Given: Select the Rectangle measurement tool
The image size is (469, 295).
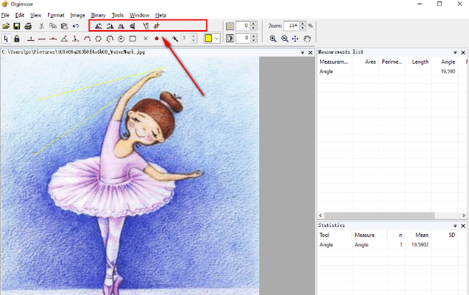Looking at the screenshot, I should point(132,39).
